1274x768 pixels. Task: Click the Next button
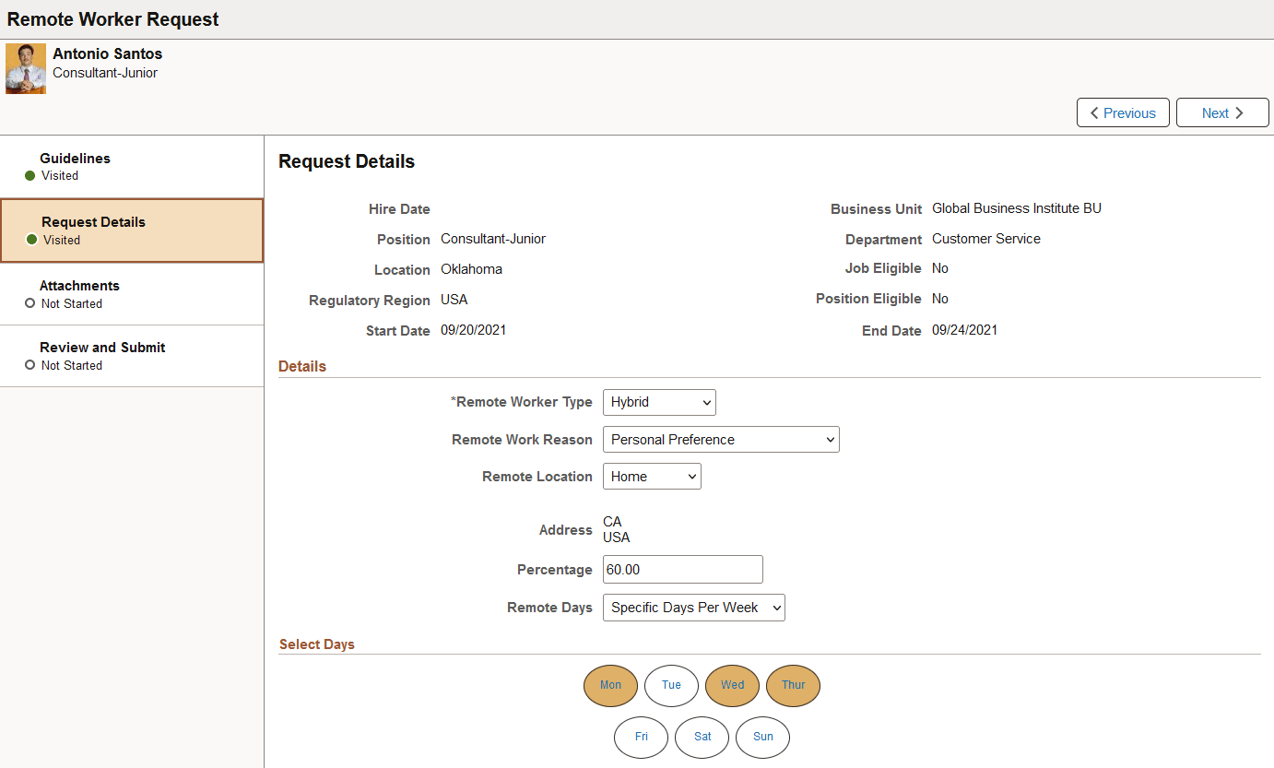pos(1222,112)
